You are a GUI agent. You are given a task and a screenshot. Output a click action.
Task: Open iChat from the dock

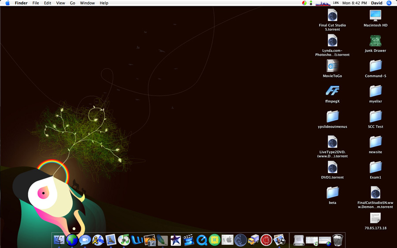pos(85,240)
